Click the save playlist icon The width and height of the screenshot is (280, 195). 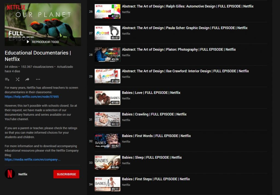click(7, 79)
